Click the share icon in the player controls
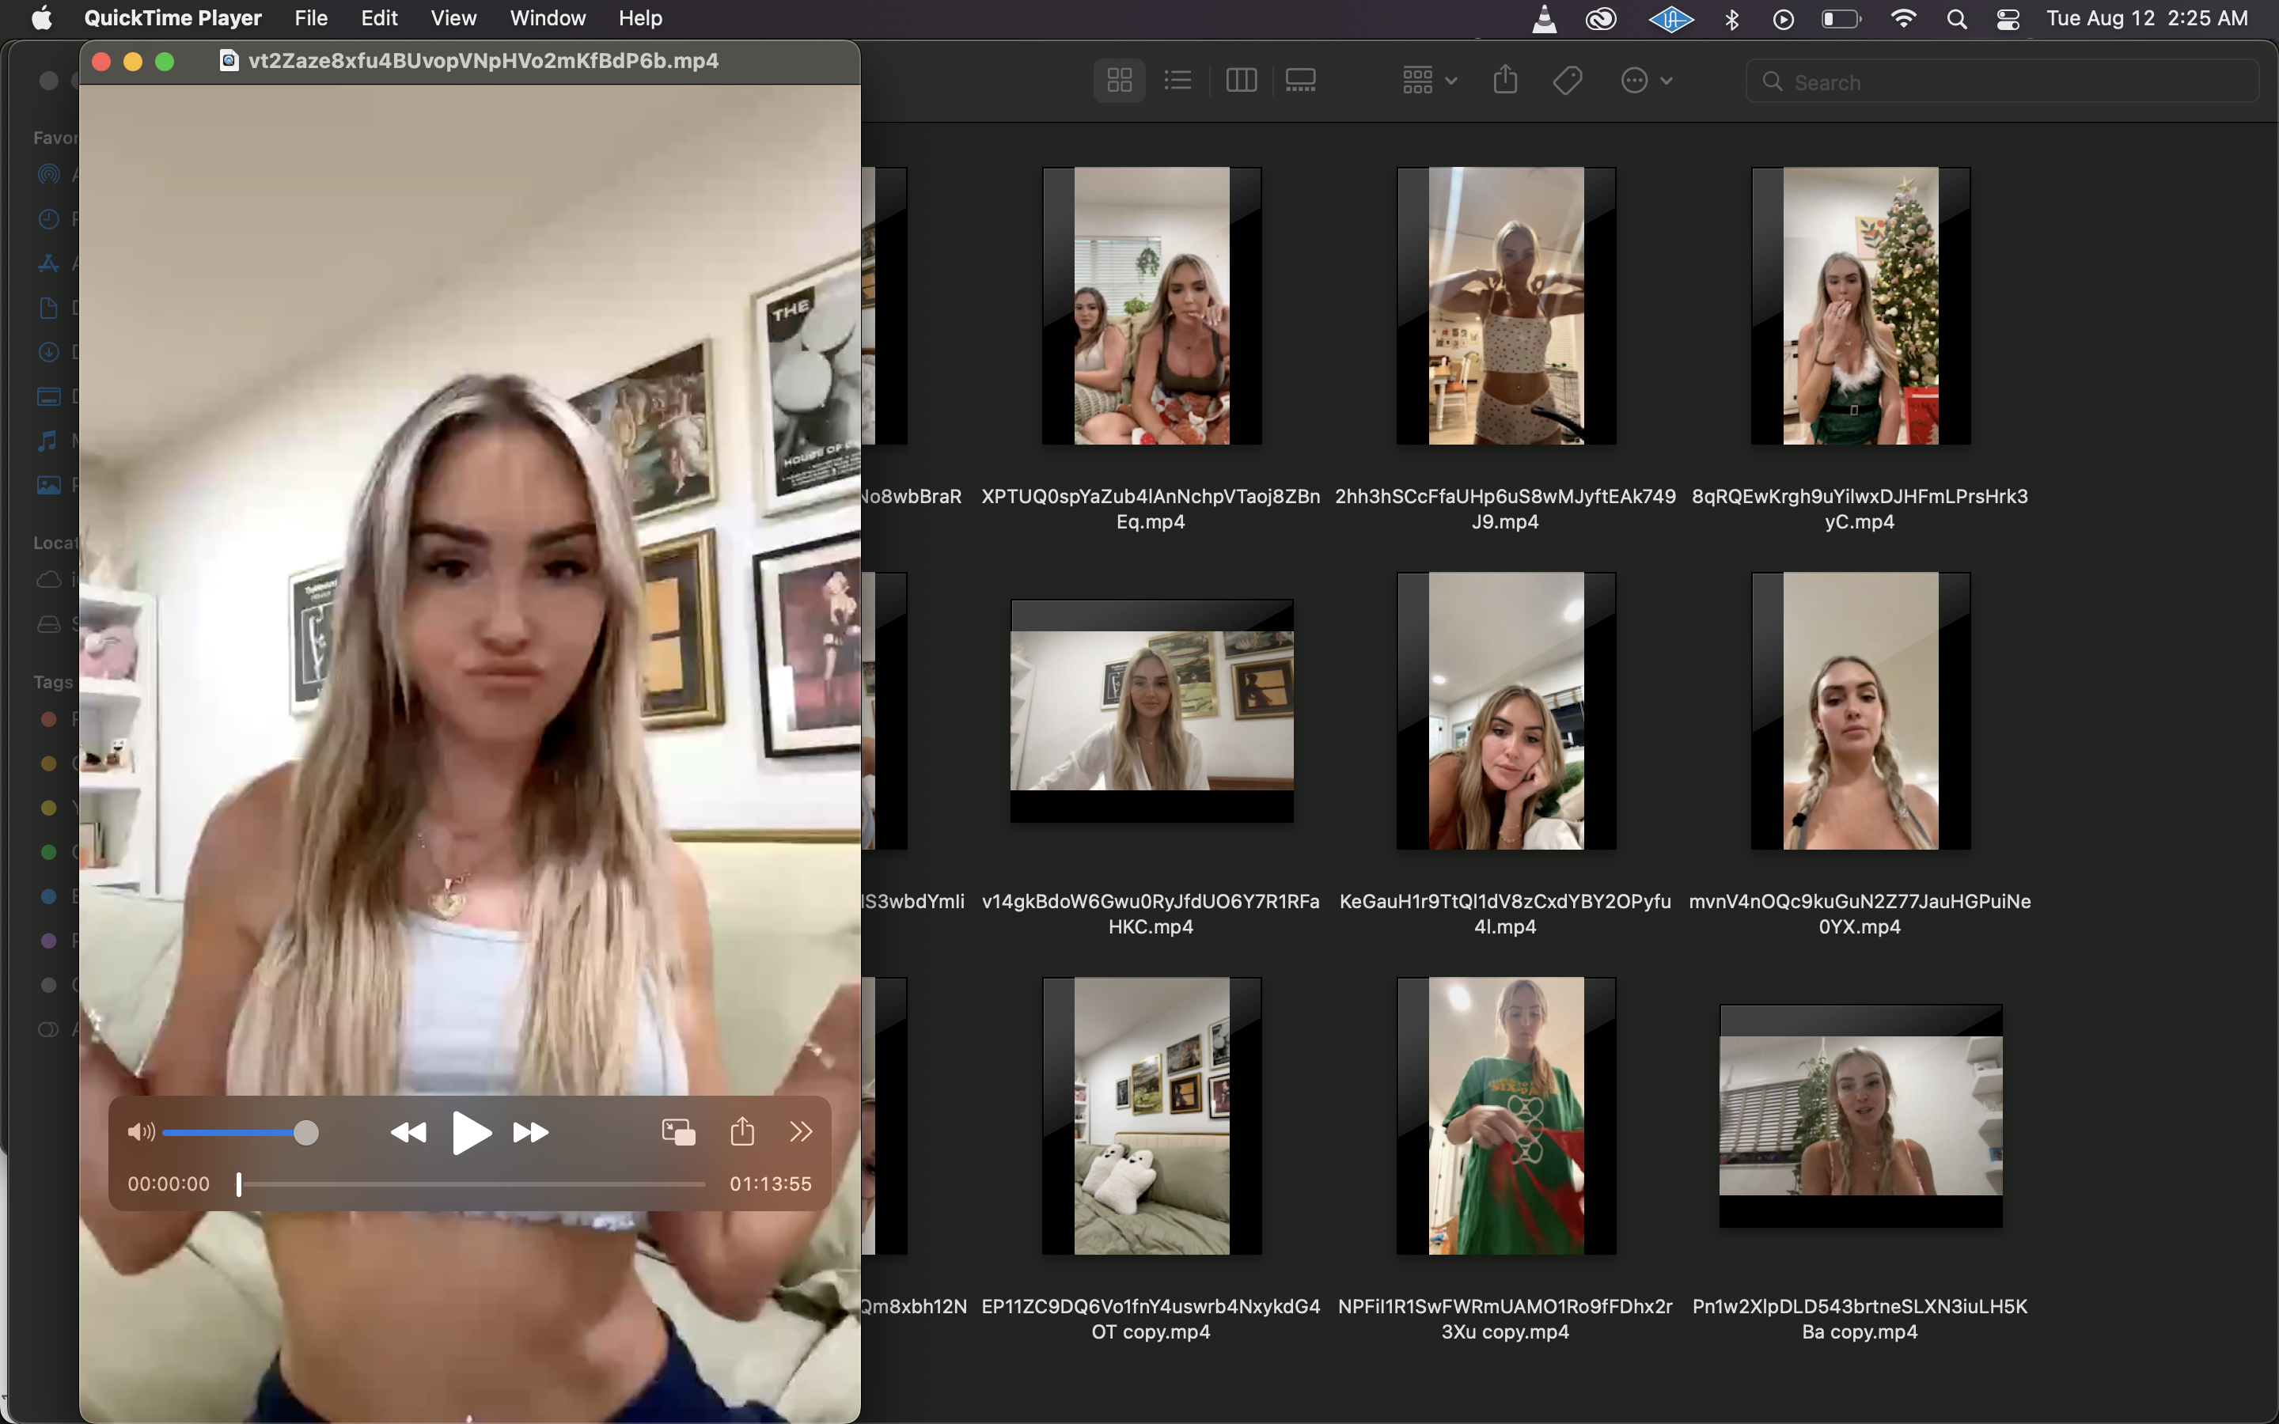The width and height of the screenshot is (2279, 1424). pos(742,1131)
